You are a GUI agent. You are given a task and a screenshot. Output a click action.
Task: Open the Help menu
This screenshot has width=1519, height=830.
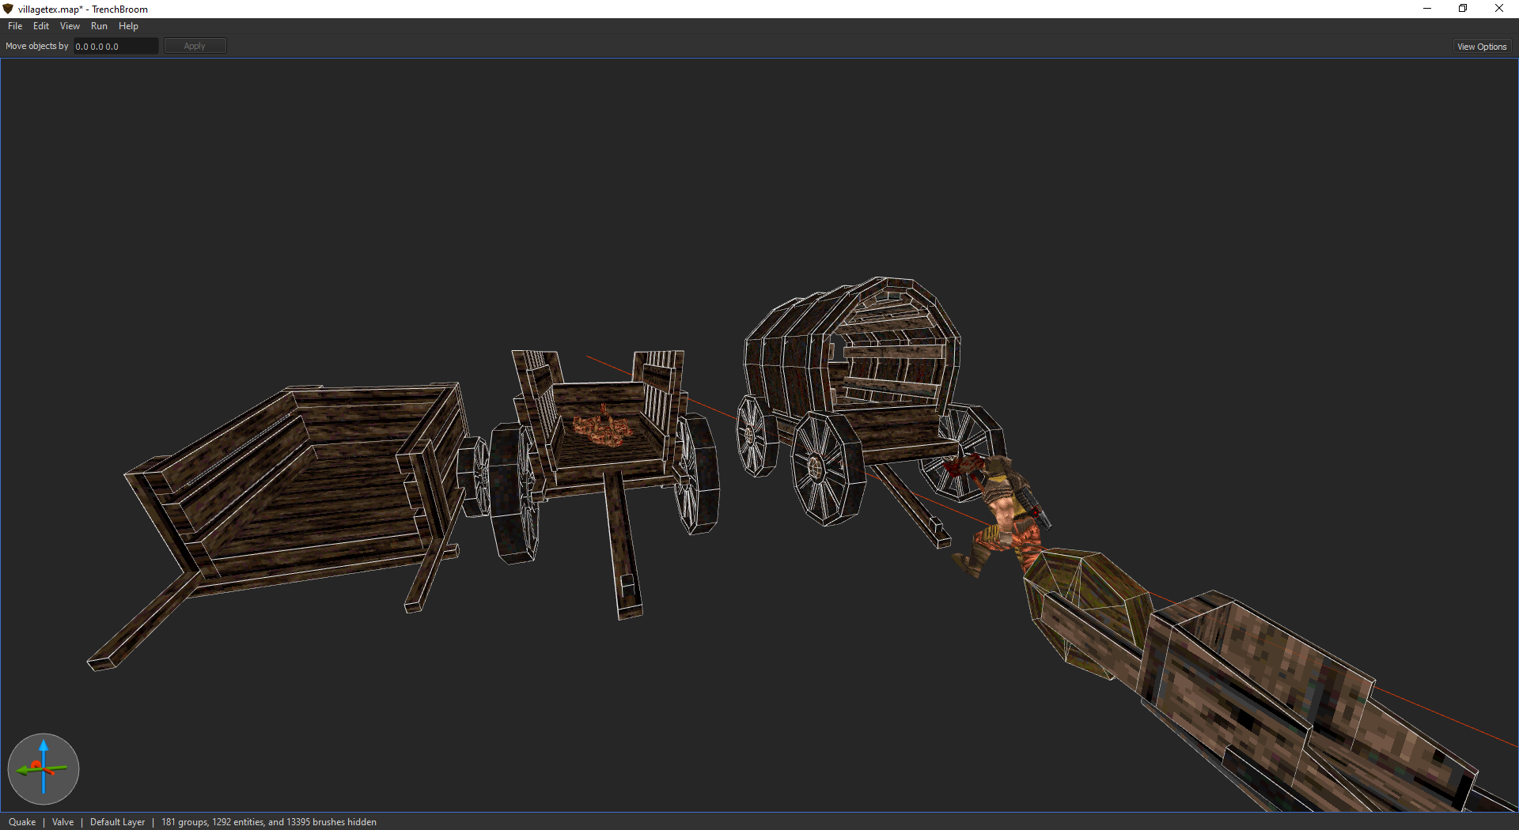pyautogui.click(x=128, y=26)
